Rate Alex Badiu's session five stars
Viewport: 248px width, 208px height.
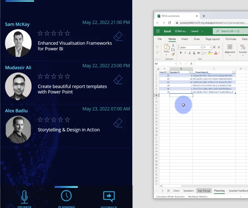[67, 120]
